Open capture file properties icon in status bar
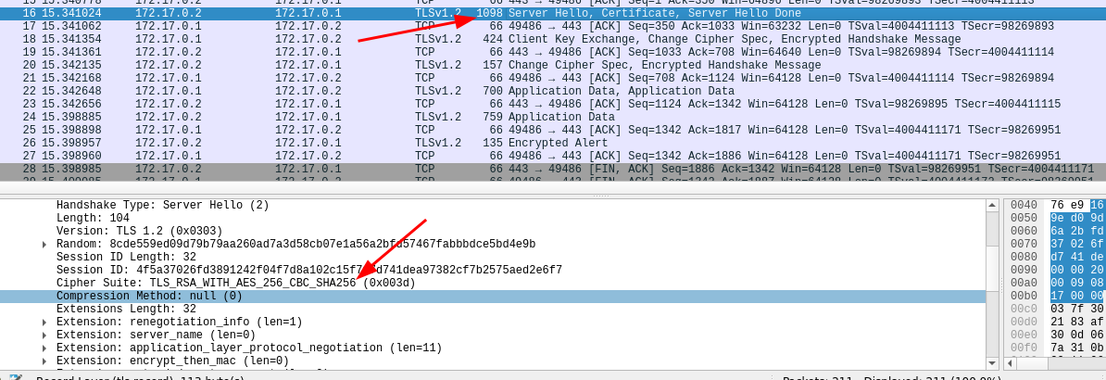Image resolution: width=1106 pixels, height=380 pixels. tap(16, 378)
